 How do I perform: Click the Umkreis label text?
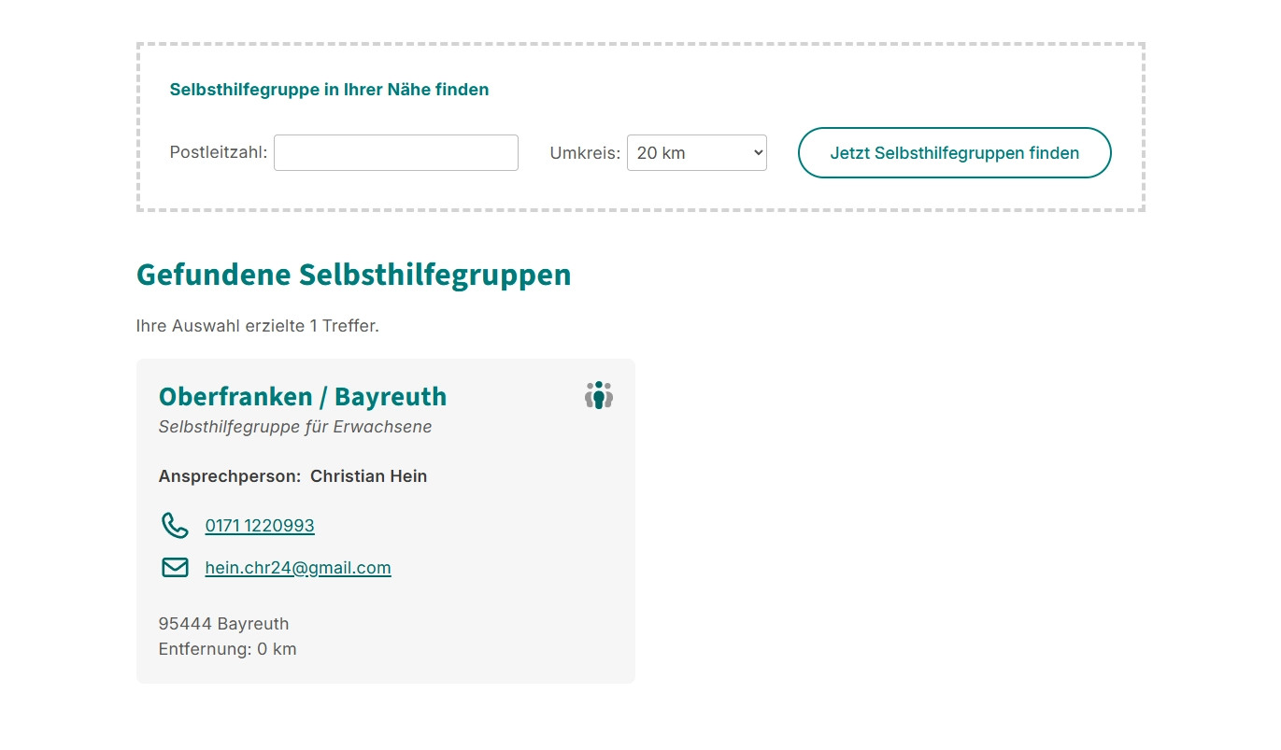pyautogui.click(x=584, y=153)
